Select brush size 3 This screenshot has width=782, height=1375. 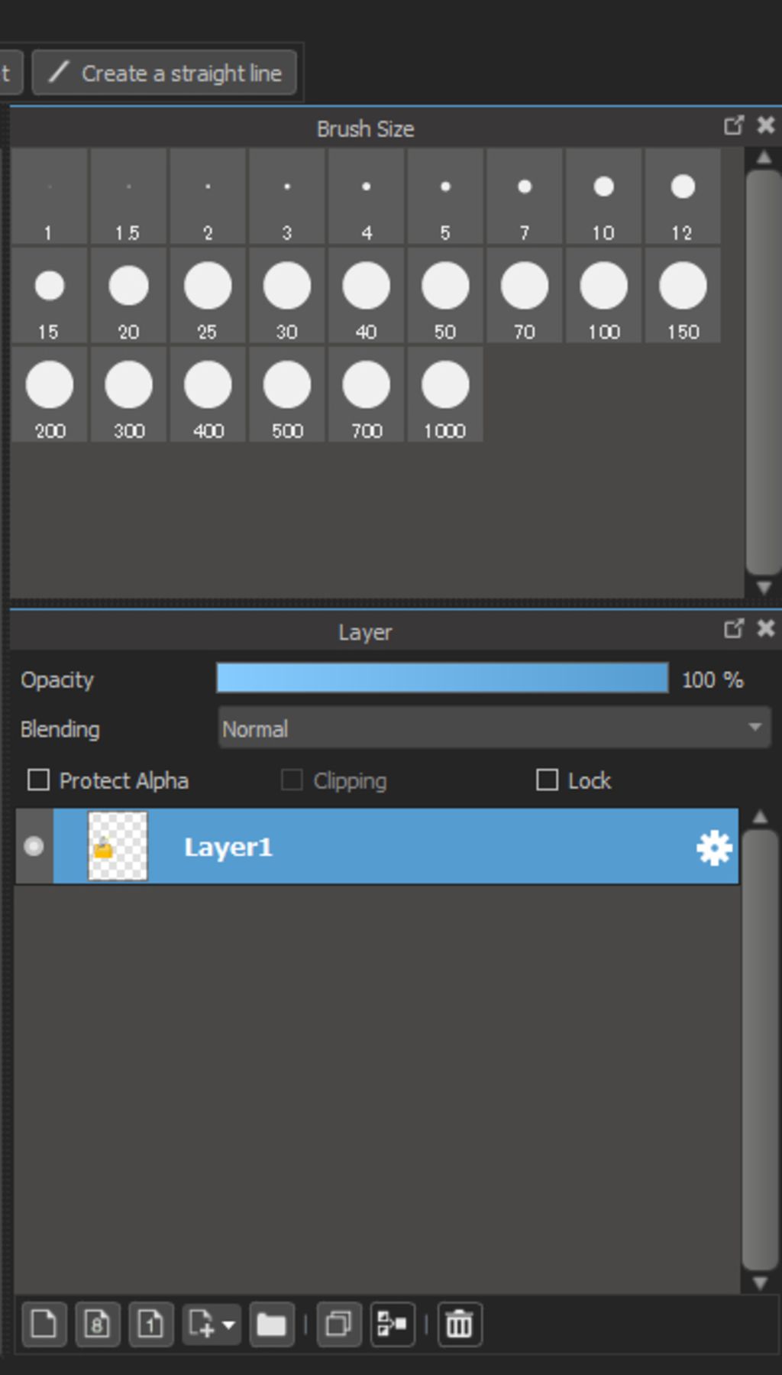coord(287,197)
